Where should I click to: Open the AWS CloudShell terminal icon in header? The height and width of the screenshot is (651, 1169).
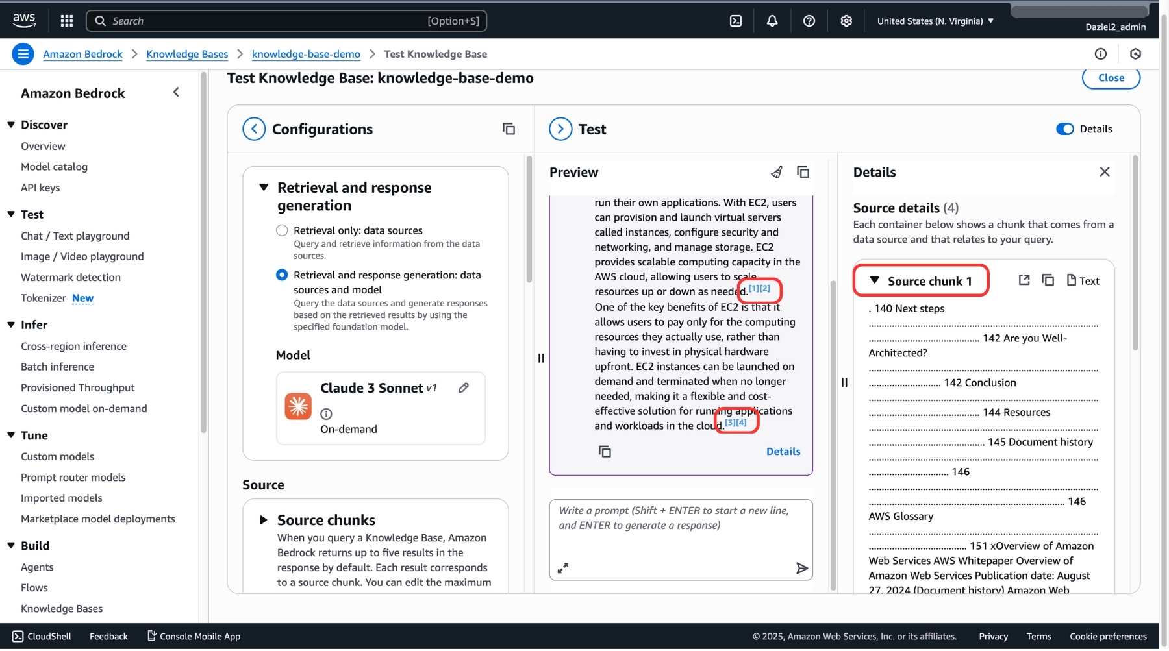coord(735,21)
